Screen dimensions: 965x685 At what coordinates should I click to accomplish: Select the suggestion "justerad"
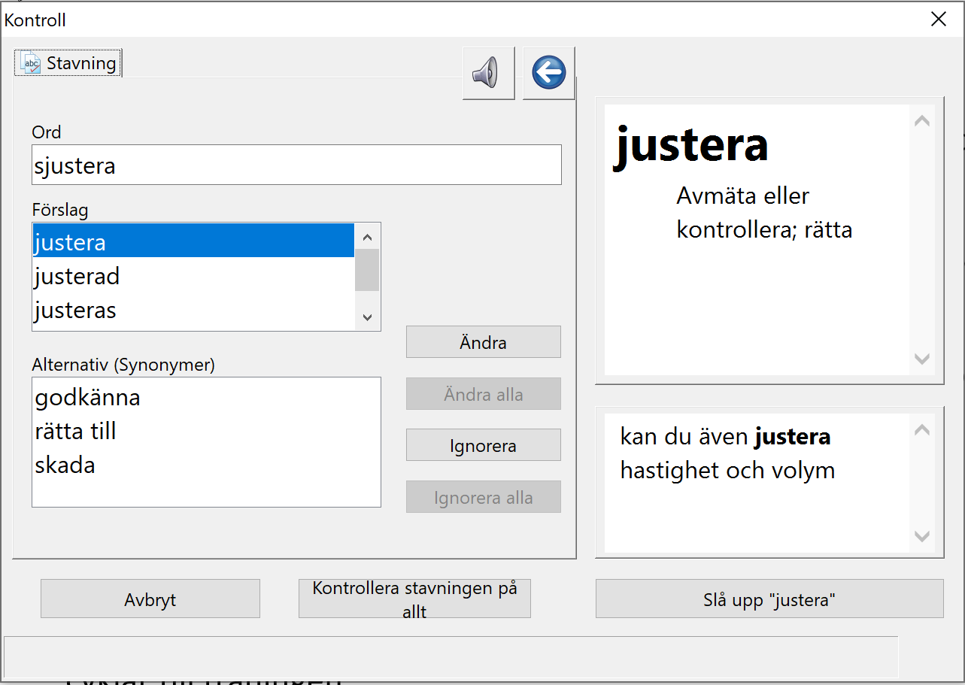(193, 276)
